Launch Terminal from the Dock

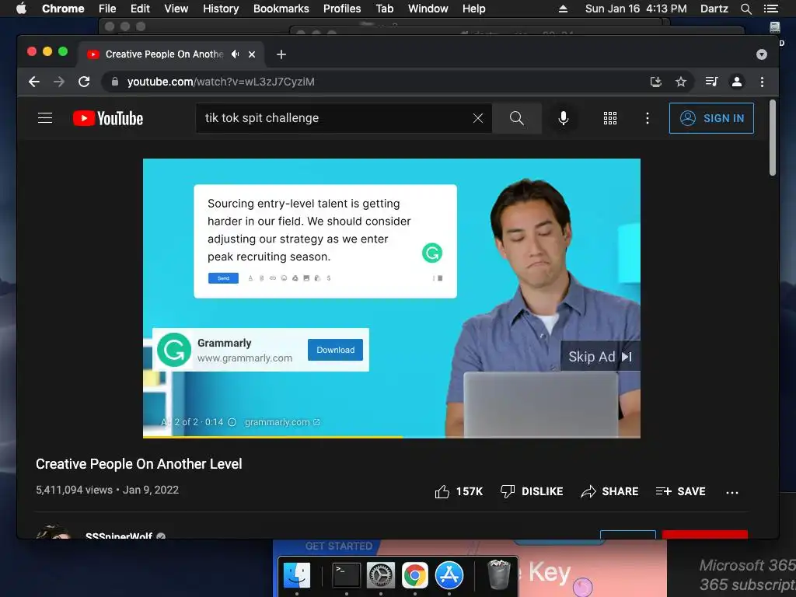(x=346, y=575)
